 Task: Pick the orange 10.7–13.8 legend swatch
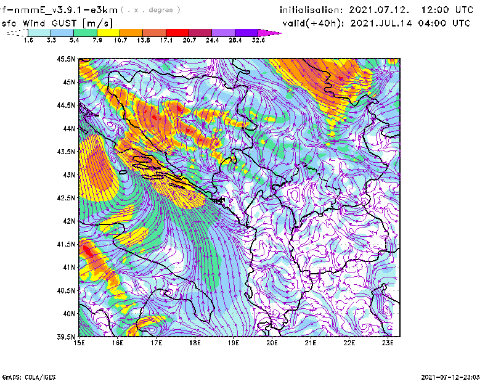click(x=131, y=33)
